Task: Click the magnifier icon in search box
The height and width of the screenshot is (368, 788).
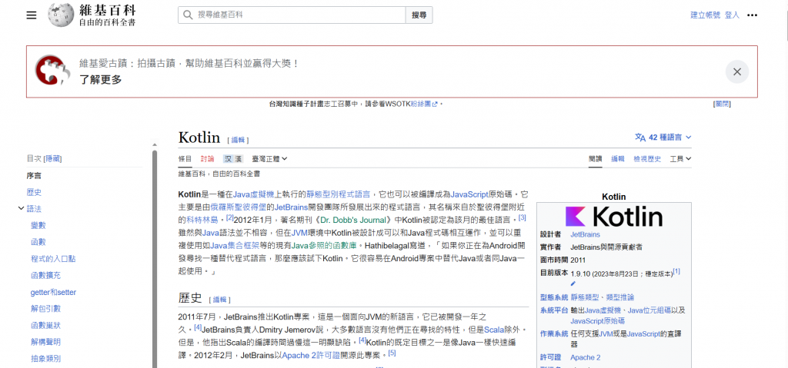Action: tap(188, 15)
